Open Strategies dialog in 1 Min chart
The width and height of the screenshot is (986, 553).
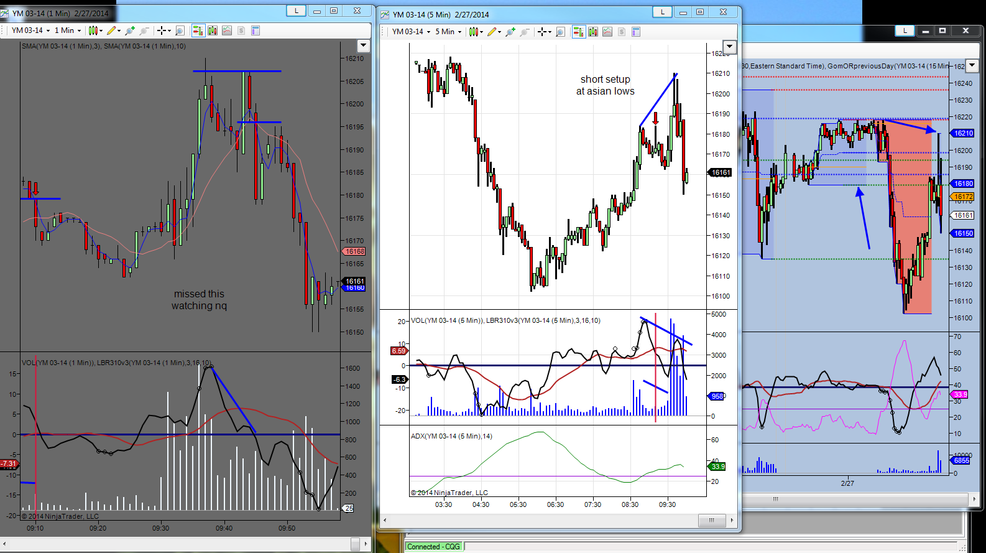pyautogui.click(x=241, y=30)
